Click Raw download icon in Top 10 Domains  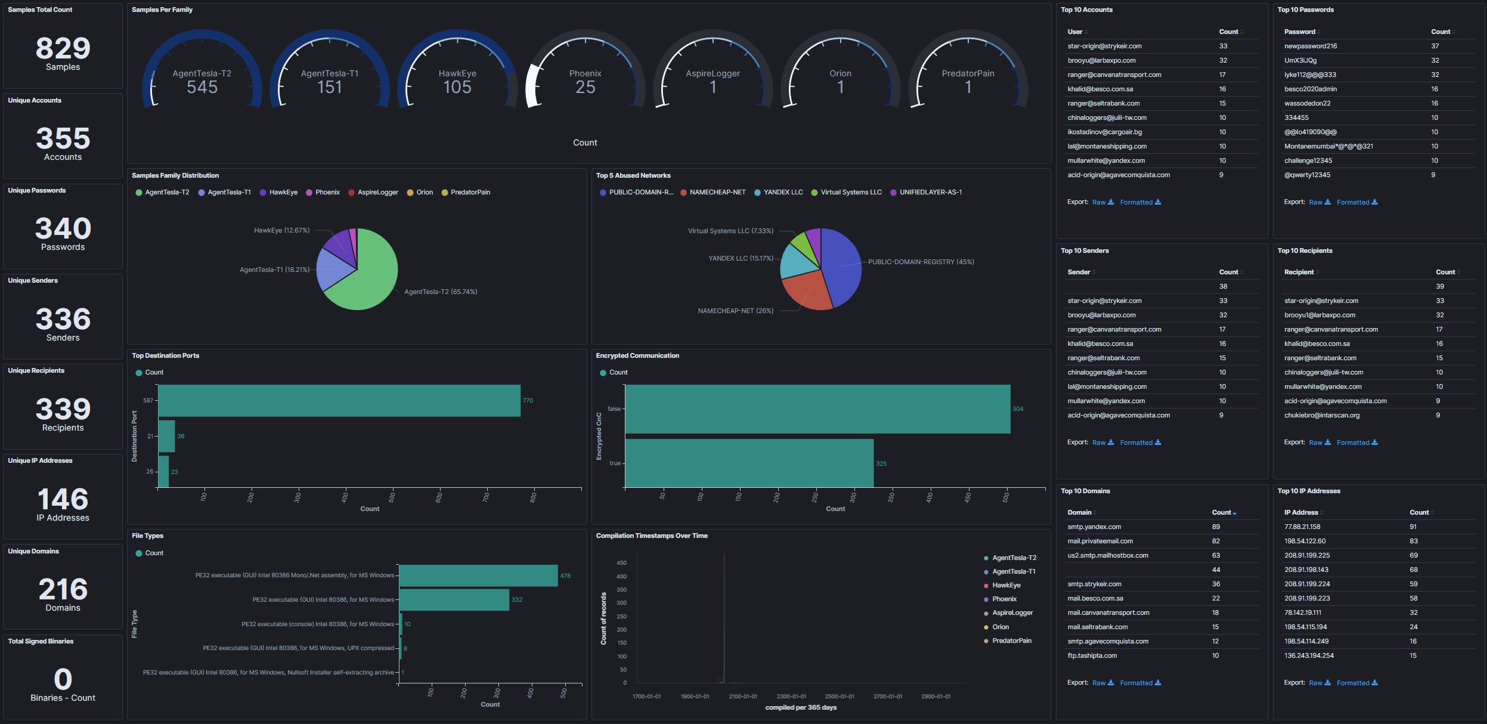point(1111,683)
